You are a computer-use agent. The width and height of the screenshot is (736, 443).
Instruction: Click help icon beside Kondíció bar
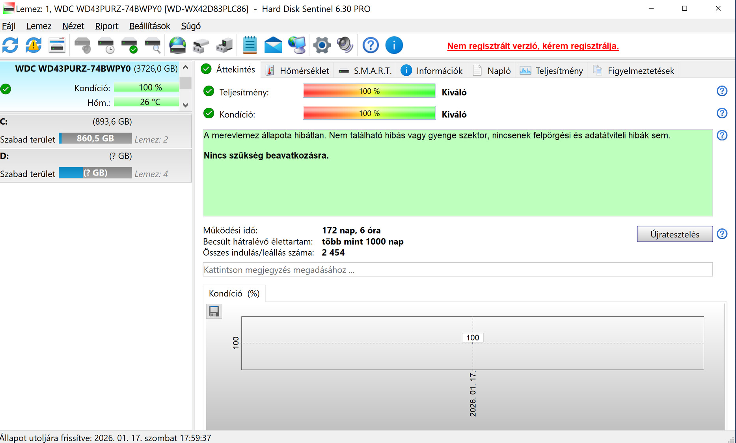(722, 113)
